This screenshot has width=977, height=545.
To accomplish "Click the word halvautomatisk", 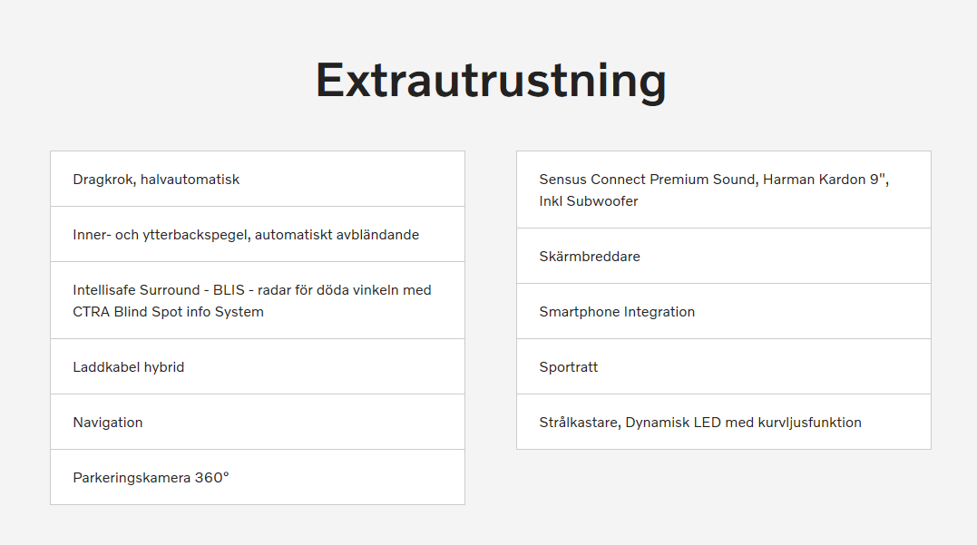I will tap(190, 180).
